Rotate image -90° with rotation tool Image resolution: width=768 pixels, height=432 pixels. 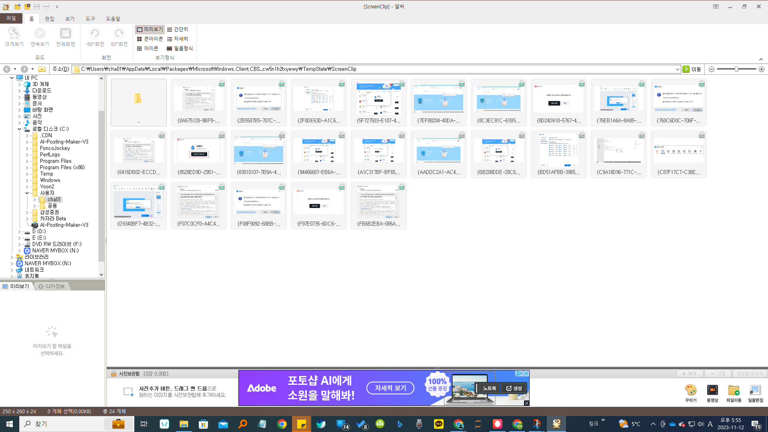coord(94,37)
